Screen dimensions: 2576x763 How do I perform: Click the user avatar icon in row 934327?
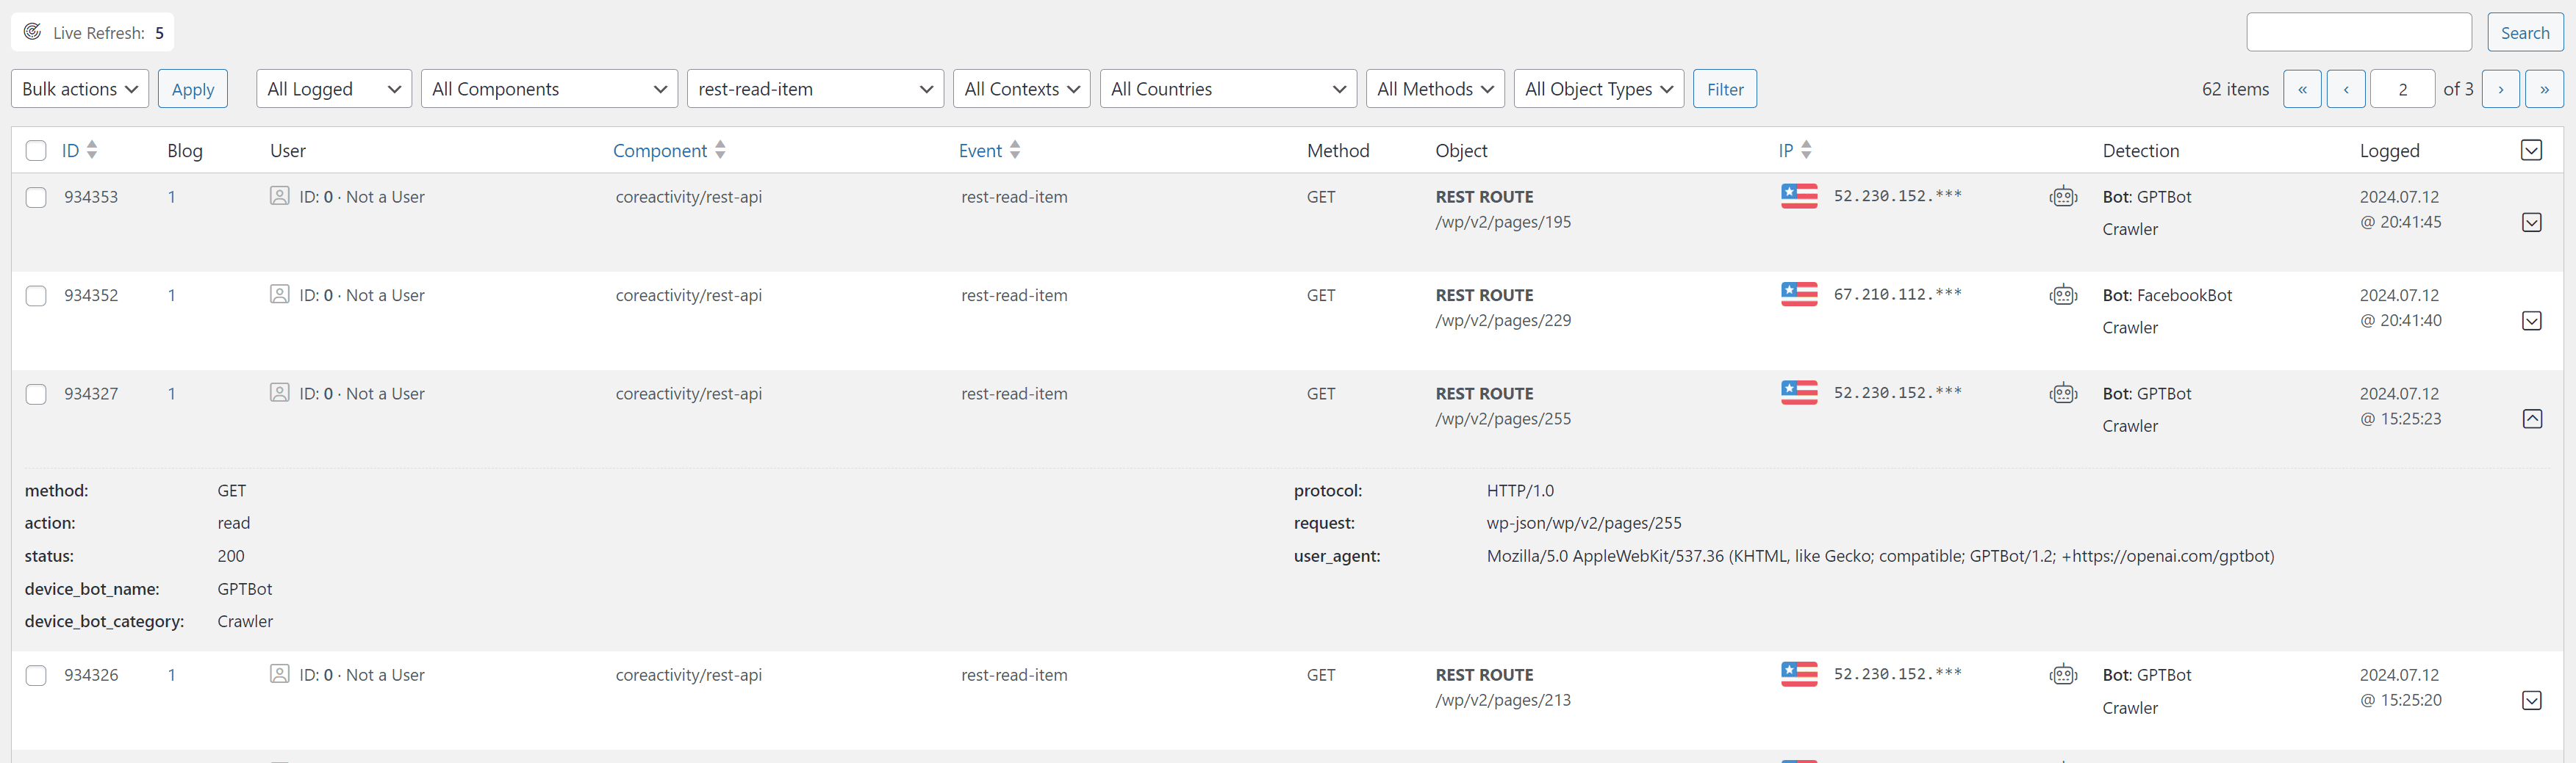tap(280, 392)
